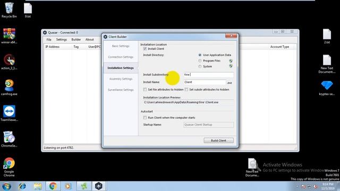The width and height of the screenshot is (340, 191).
Task: Open the File menu in Quasar
Action: [x=49, y=40]
